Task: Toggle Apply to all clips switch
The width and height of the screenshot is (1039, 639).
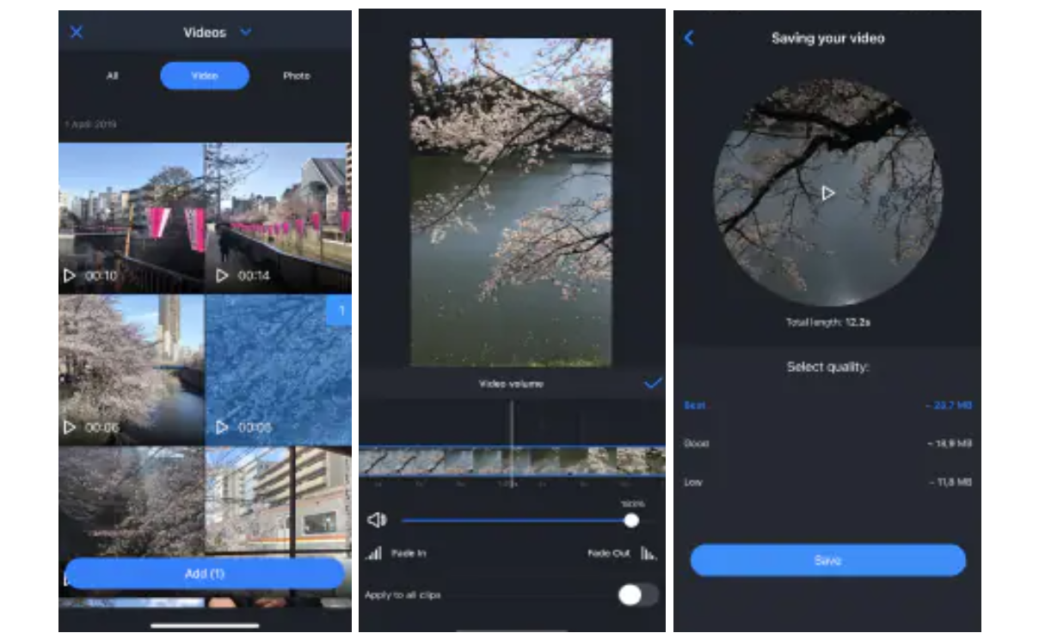Action: pyautogui.click(x=638, y=595)
